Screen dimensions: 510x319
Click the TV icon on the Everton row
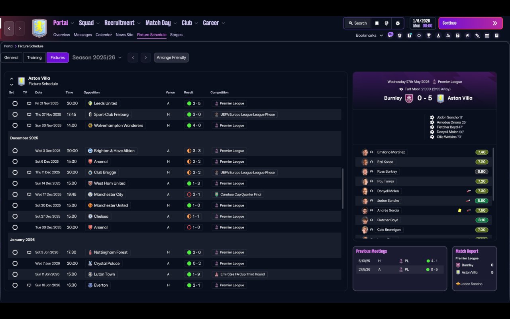point(29,286)
